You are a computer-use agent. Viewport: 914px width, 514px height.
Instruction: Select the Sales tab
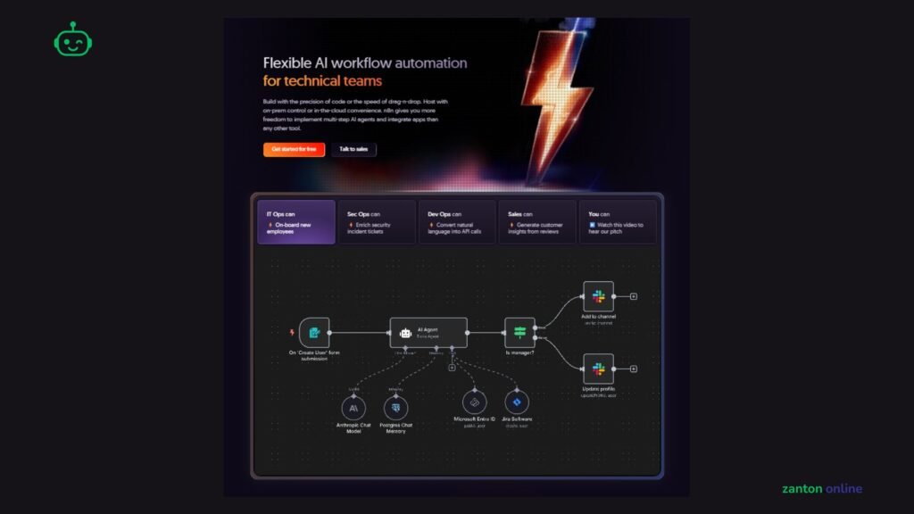[536, 222]
